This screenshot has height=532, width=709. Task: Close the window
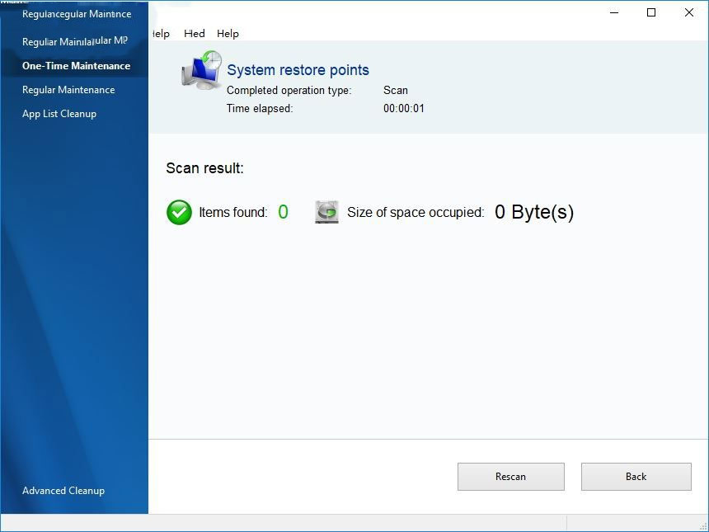coord(688,12)
